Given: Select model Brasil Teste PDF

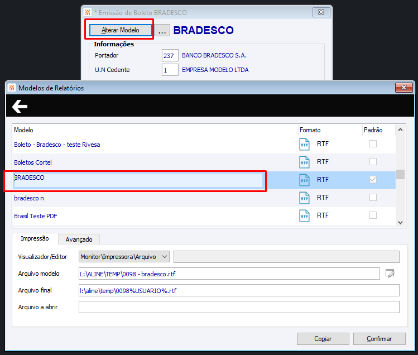Looking at the screenshot, I should [x=36, y=216].
